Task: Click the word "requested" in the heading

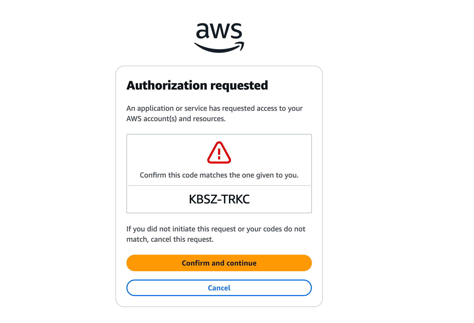Action: pos(239,85)
